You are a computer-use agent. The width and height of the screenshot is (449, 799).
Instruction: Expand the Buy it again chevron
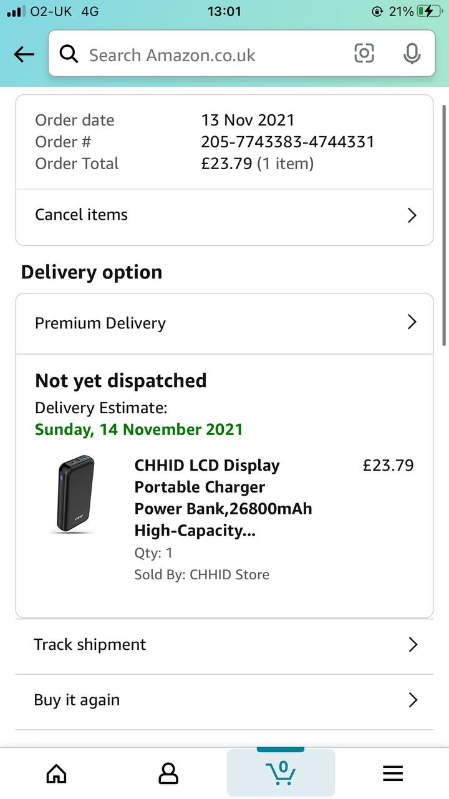click(x=412, y=700)
